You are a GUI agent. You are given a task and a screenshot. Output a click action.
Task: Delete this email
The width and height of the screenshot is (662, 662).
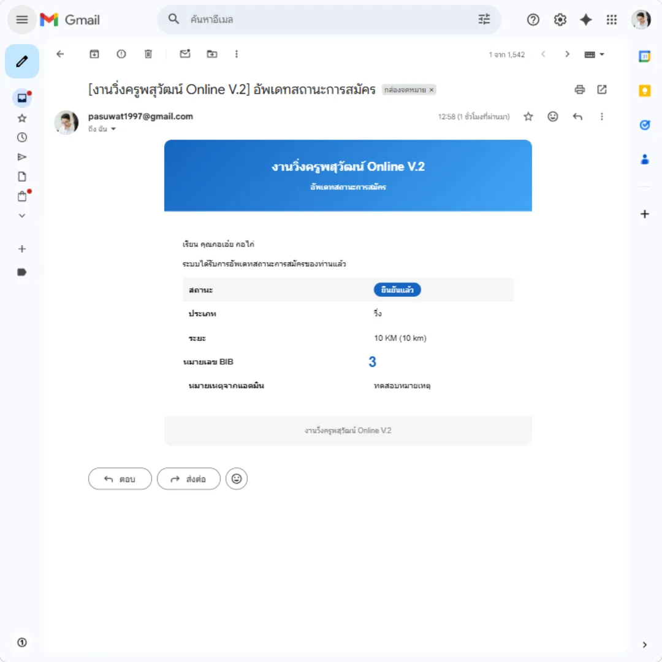pyautogui.click(x=148, y=54)
